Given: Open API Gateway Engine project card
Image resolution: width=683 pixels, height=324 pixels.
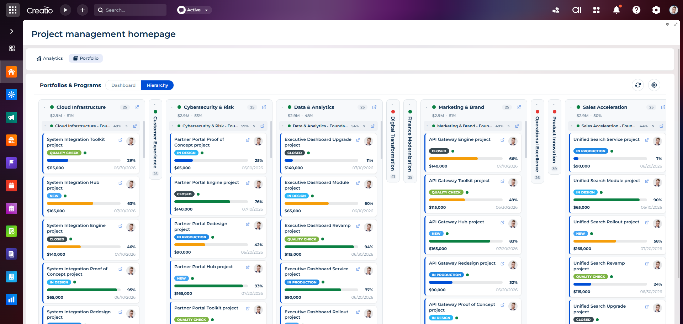Looking at the screenshot, I should [473, 153].
